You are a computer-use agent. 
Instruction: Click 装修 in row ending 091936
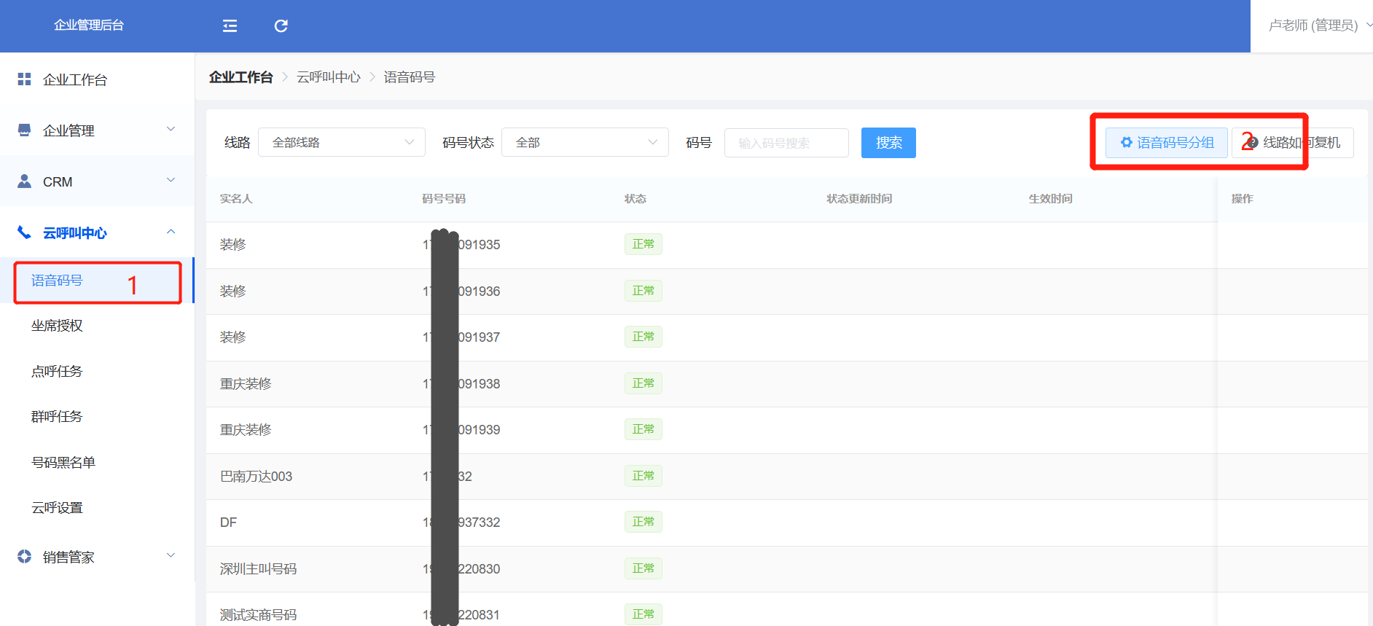pyautogui.click(x=233, y=292)
